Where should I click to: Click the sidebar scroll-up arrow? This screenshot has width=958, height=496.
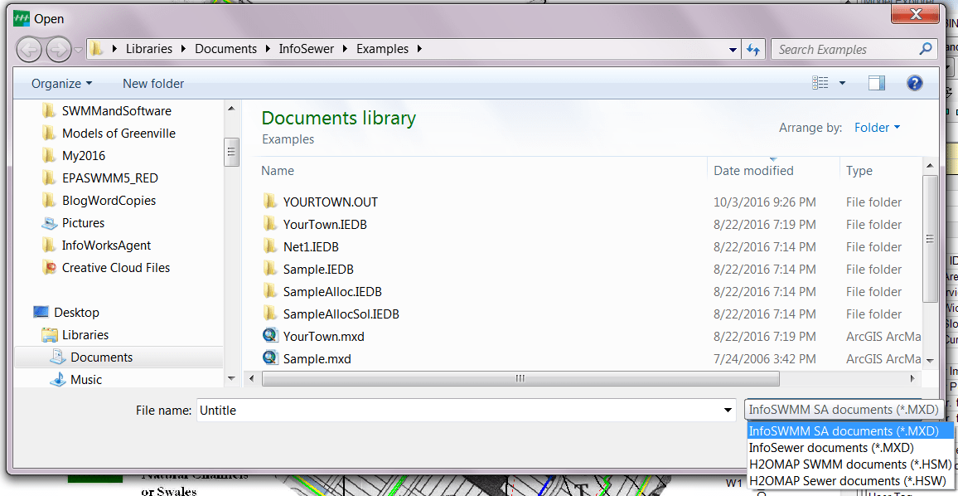point(231,109)
